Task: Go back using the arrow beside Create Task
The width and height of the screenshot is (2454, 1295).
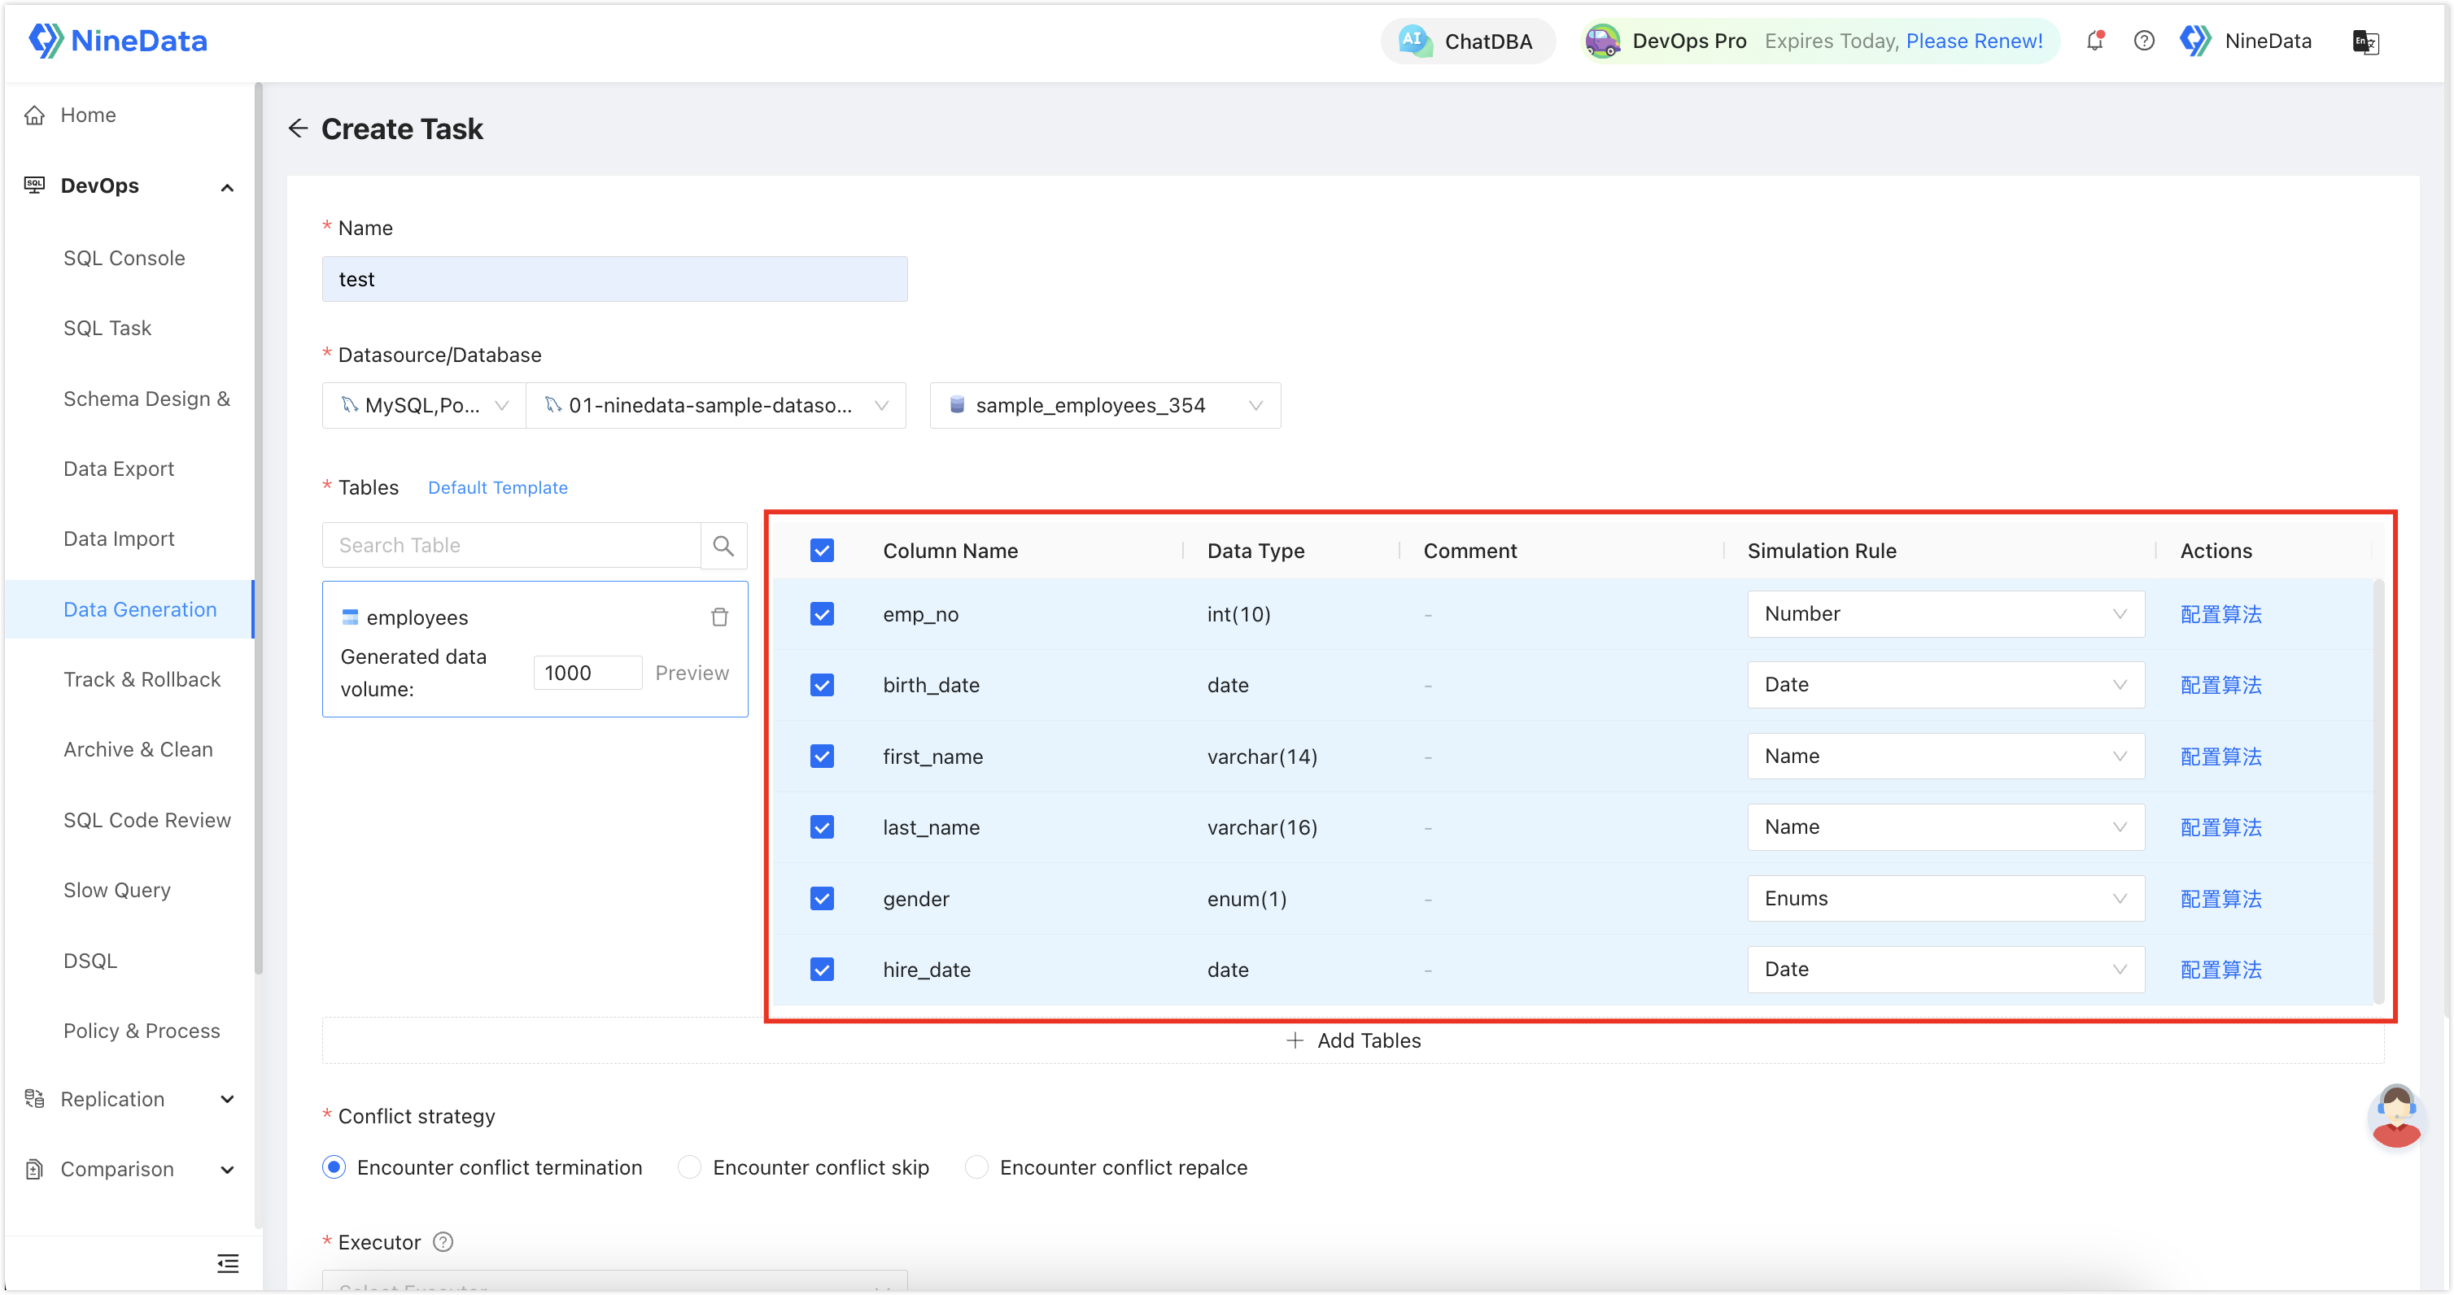Action: [x=298, y=129]
